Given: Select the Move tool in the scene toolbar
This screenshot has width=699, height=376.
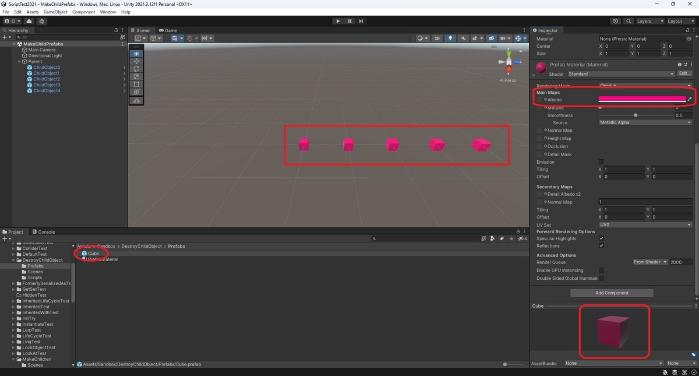Looking at the screenshot, I should [136, 61].
